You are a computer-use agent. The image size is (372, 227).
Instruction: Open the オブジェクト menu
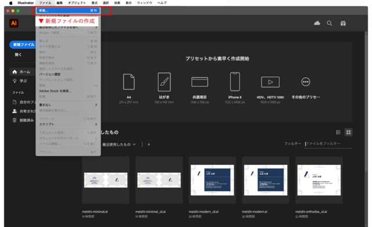click(x=77, y=3)
